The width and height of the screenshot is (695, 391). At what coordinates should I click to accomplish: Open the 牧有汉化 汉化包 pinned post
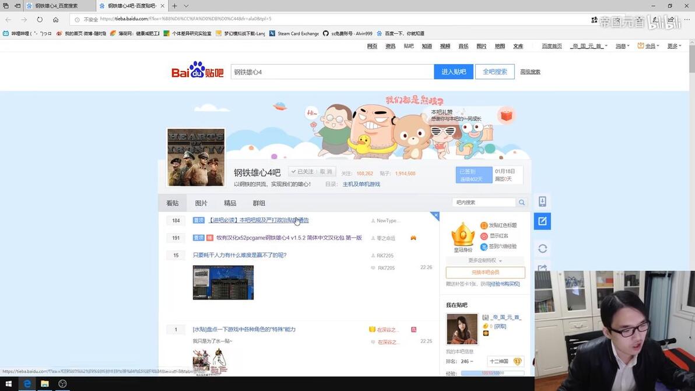(289, 238)
